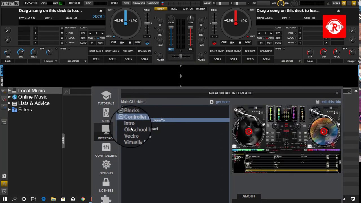Expand the Filters tree node
The image size is (361, 203).
click(x=9, y=110)
